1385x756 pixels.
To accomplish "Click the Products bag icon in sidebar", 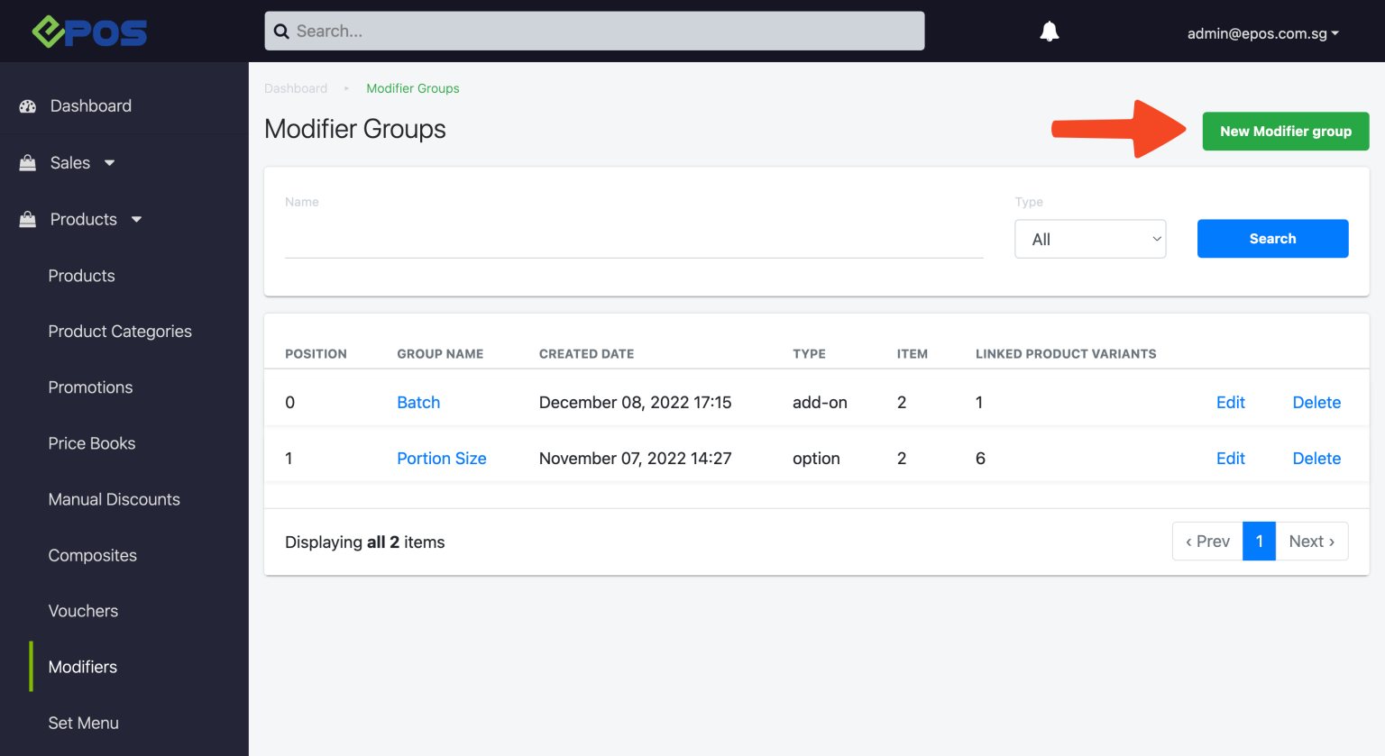I will (28, 220).
